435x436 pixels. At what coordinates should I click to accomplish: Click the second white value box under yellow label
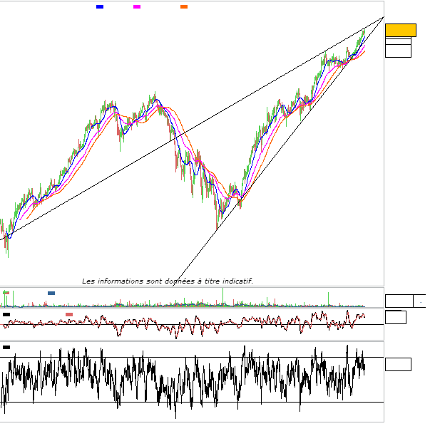[398, 51]
